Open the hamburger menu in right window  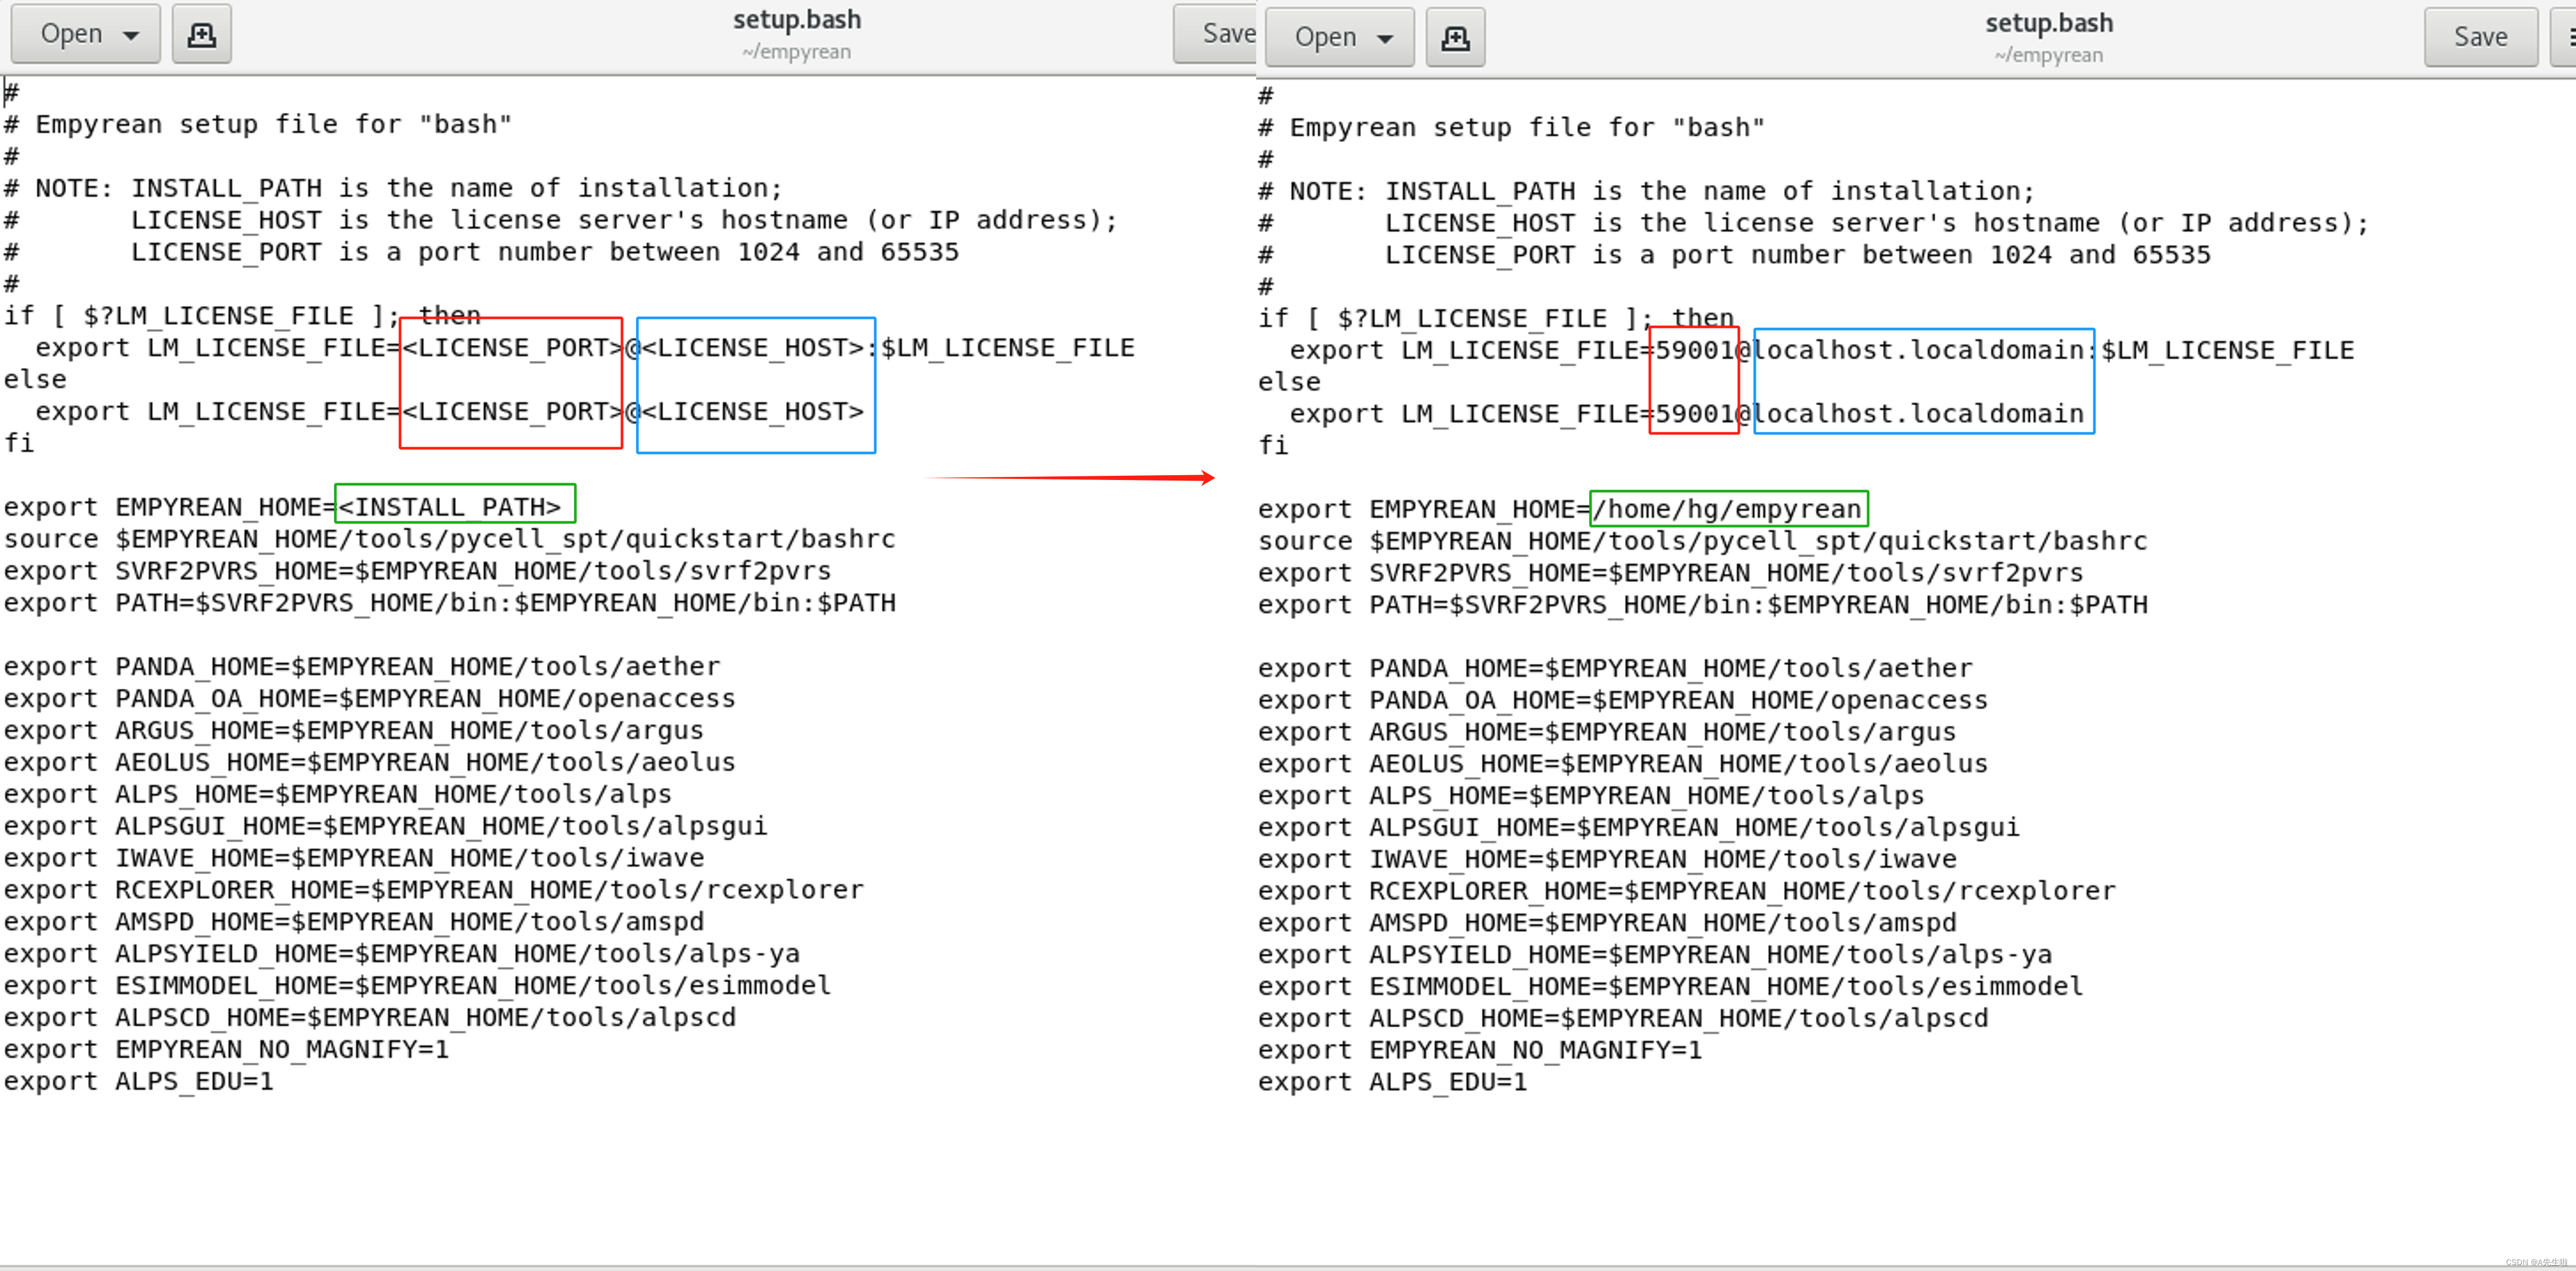2566,38
